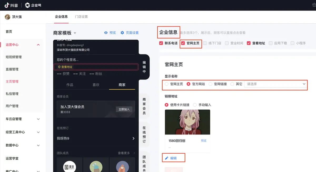
Task: Click 查看更多 for team members
Action: tap(124, 153)
